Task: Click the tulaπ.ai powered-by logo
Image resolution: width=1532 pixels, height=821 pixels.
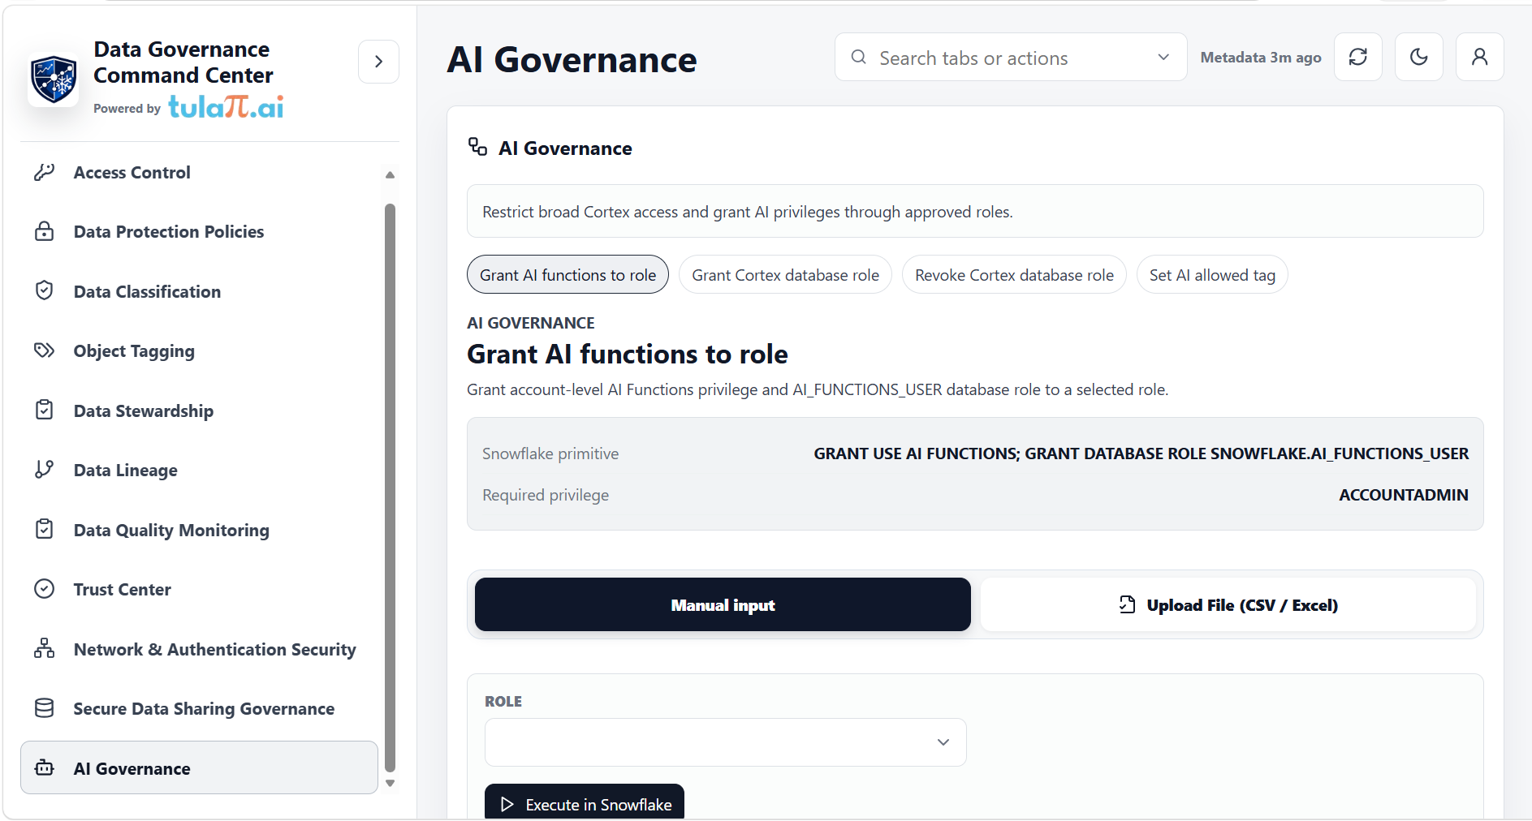Action: tap(226, 107)
